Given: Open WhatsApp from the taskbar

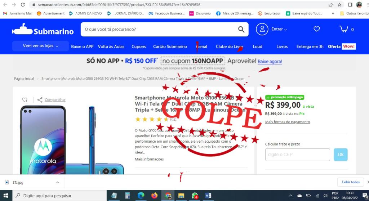Looking at the screenshot, I should pyautogui.click(x=195, y=196).
